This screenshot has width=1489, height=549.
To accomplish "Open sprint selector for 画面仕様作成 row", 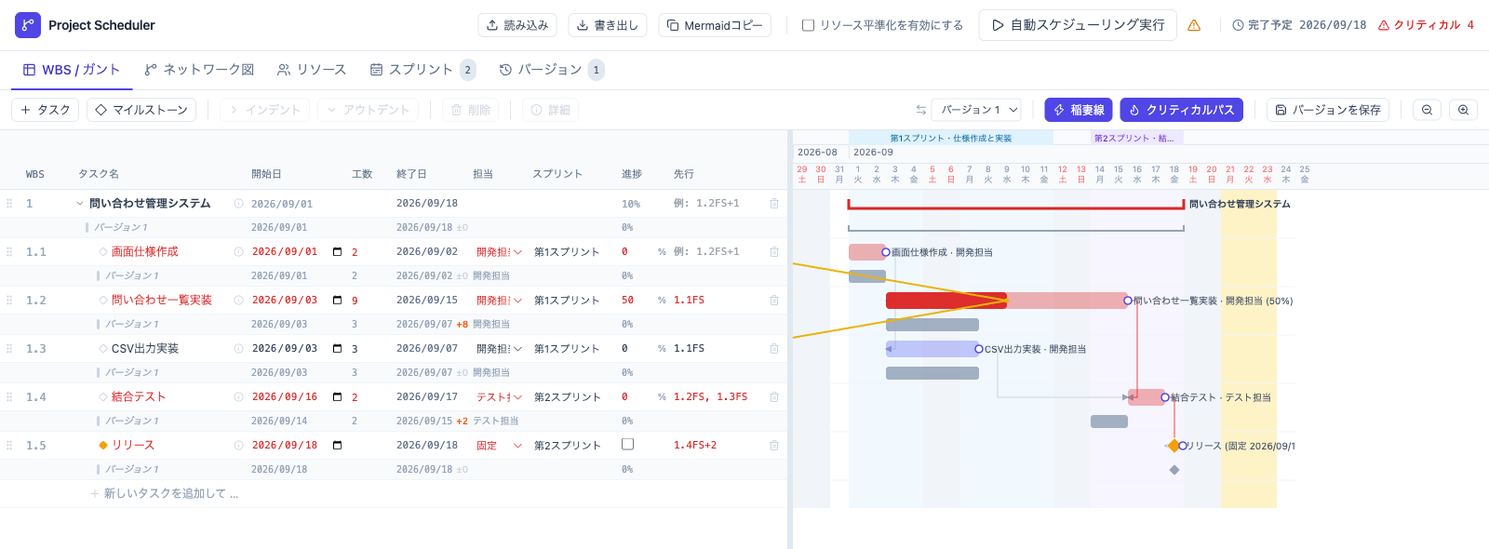I will pos(568,251).
